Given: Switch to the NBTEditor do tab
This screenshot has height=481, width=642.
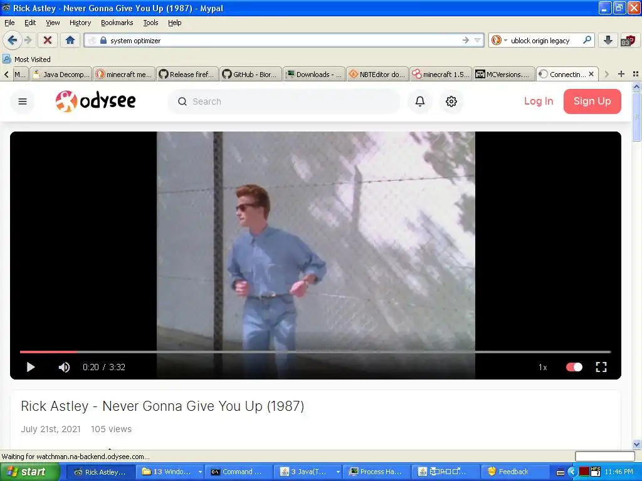Looking at the screenshot, I should tap(377, 74).
